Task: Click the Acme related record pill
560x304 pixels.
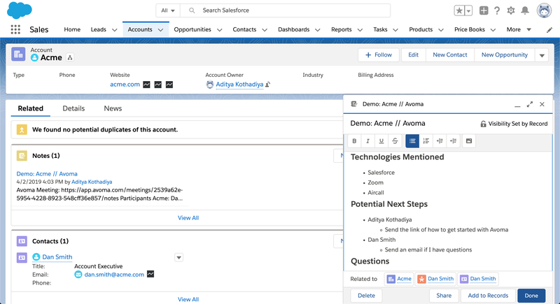Action: click(399, 279)
